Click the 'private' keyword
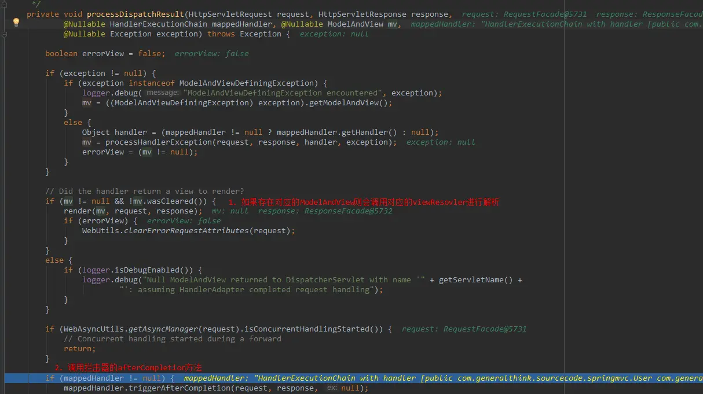The image size is (703, 394). click(x=43, y=14)
